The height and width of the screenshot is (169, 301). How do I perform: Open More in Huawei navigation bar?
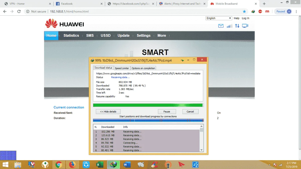[162, 36]
